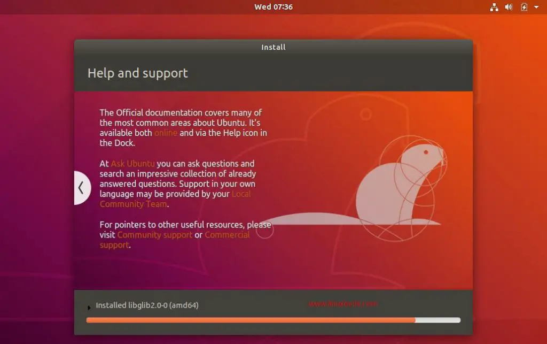The image size is (547, 344).
Task: Click the installation progress bar
Action: (x=273, y=320)
